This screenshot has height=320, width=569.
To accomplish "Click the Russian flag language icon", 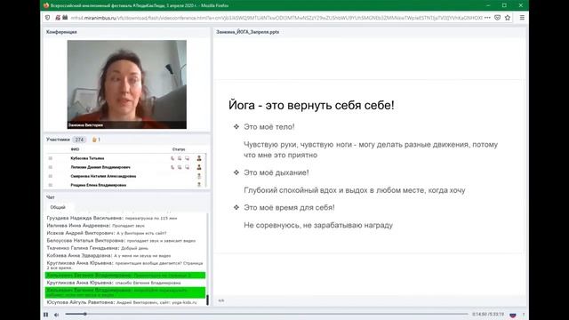I will click(513, 315).
